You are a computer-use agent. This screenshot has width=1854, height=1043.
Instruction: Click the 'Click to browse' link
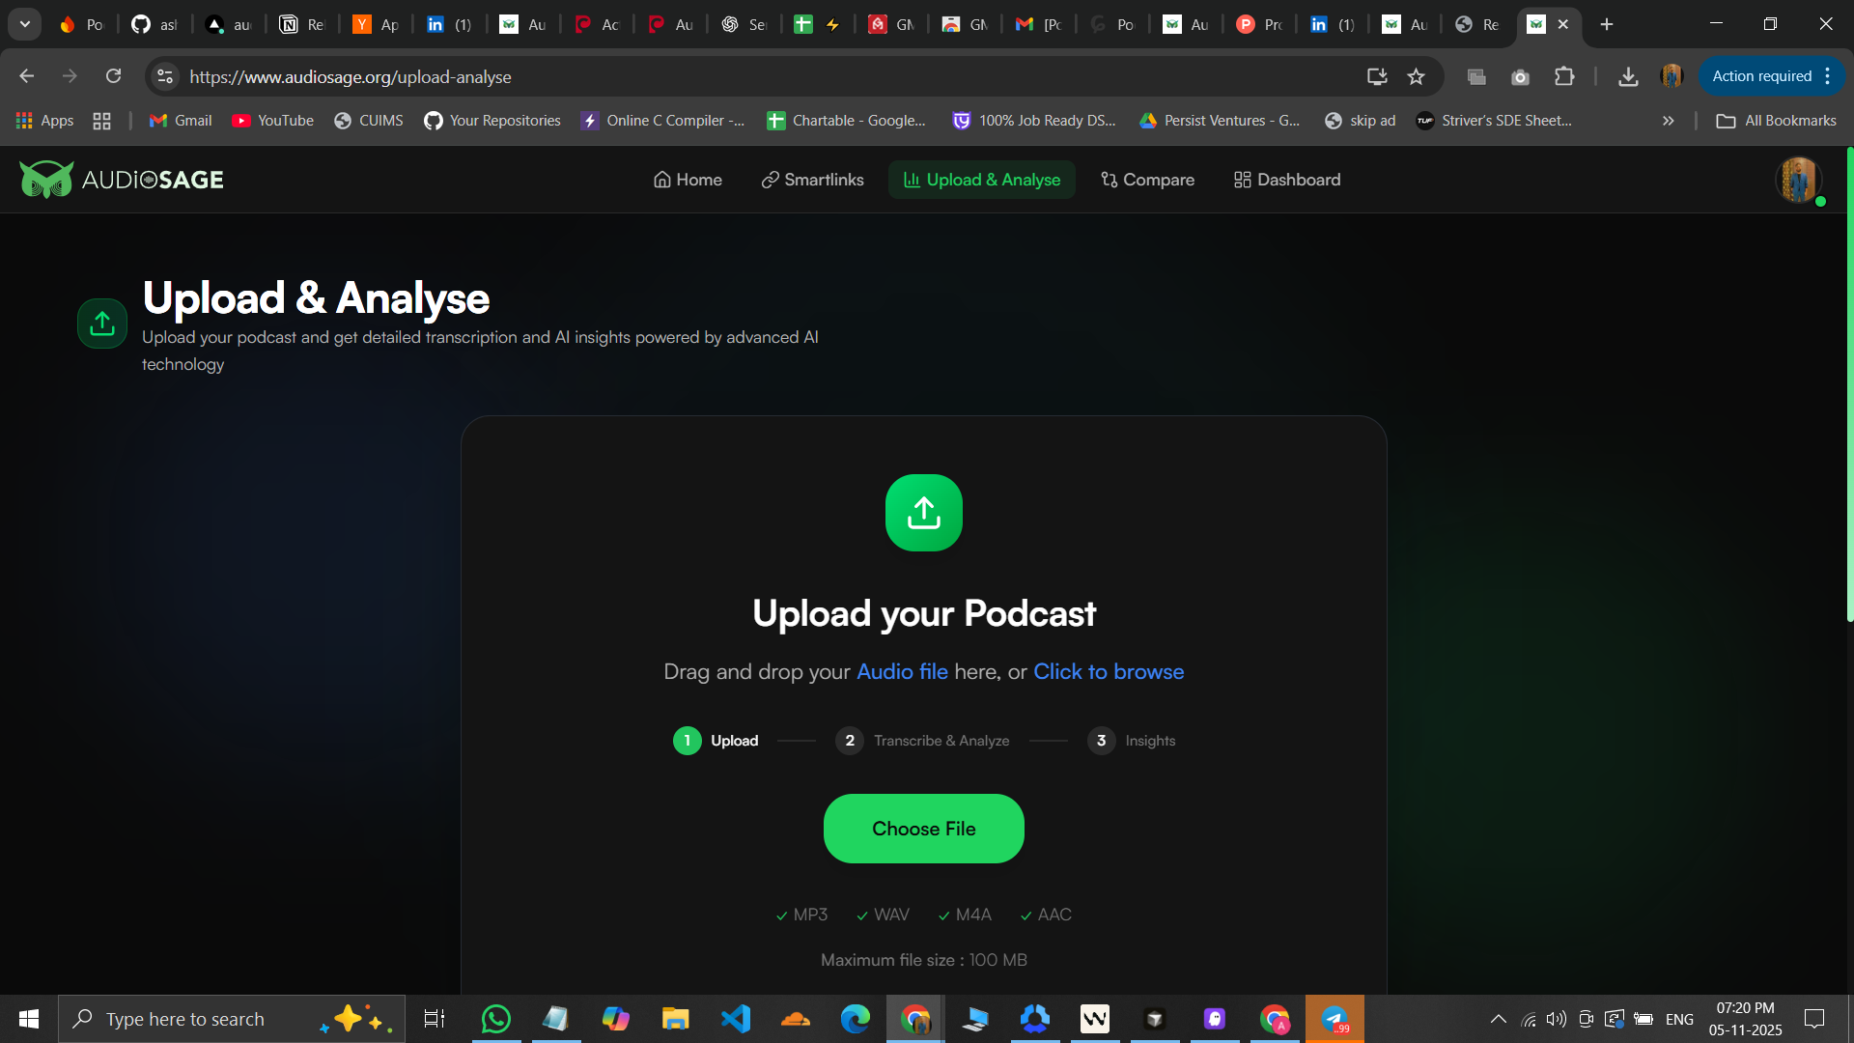[x=1108, y=671]
